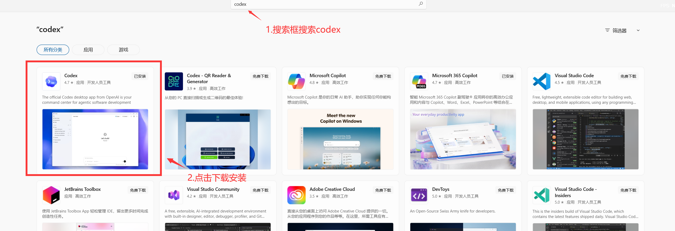Switch to the 游戏 category tab
Screen dimensions: 675x231
point(123,50)
